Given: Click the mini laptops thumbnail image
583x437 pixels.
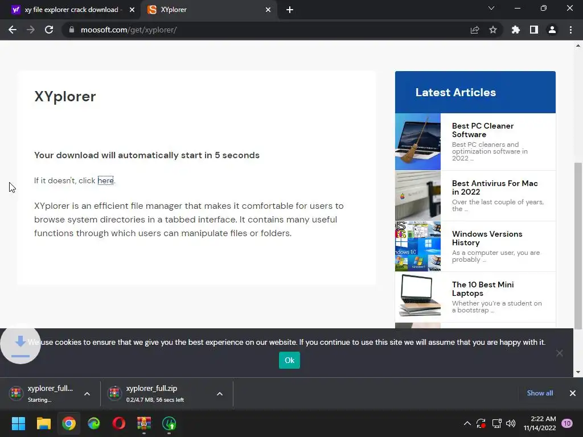Looking at the screenshot, I should click(x=417, y=295).
